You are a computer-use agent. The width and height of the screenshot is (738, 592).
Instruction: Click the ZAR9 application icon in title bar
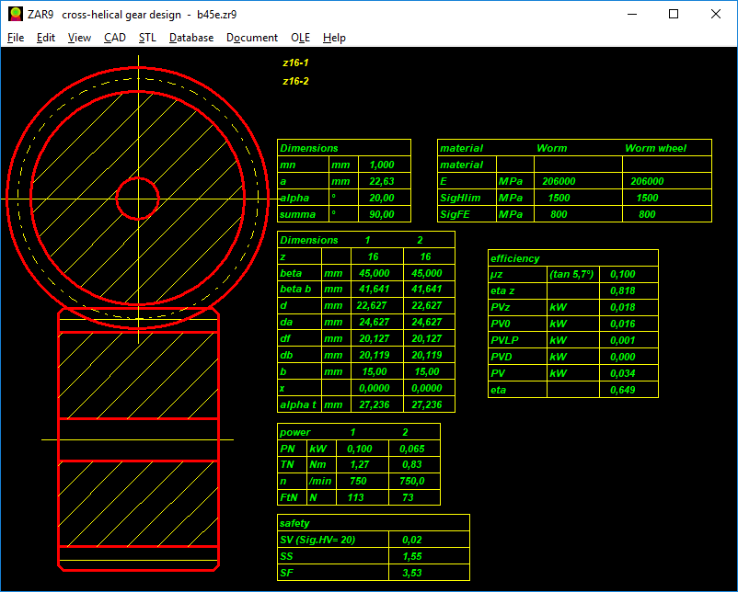coord(15,15)
